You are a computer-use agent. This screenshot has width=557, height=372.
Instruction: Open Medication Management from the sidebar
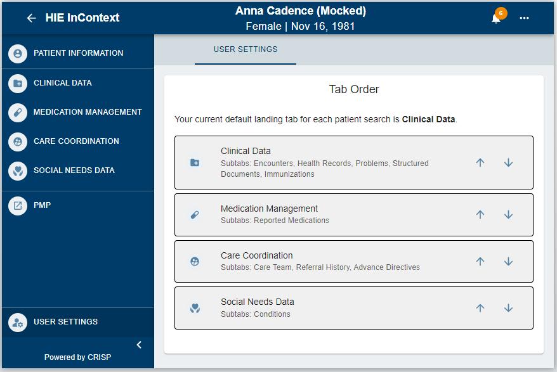click(x=88, y=112)
